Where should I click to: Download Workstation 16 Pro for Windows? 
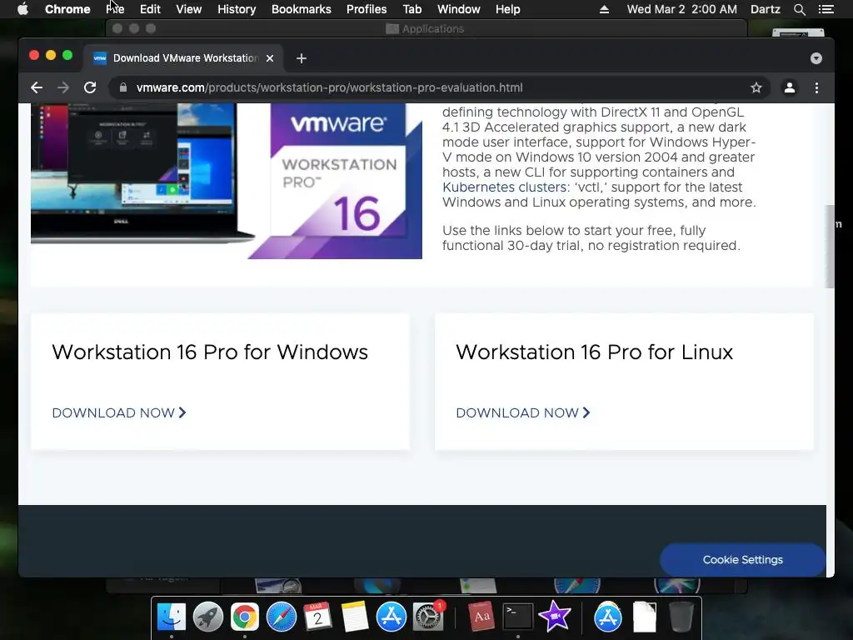tap(119, 413)
